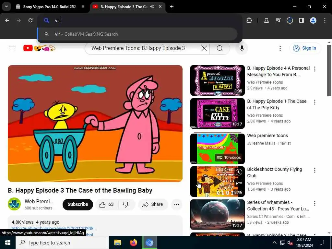This screenshot has height=249, width=332.
Task: Open the Windows Start menu
Action: pyautogui.click(x=8, y=243)
